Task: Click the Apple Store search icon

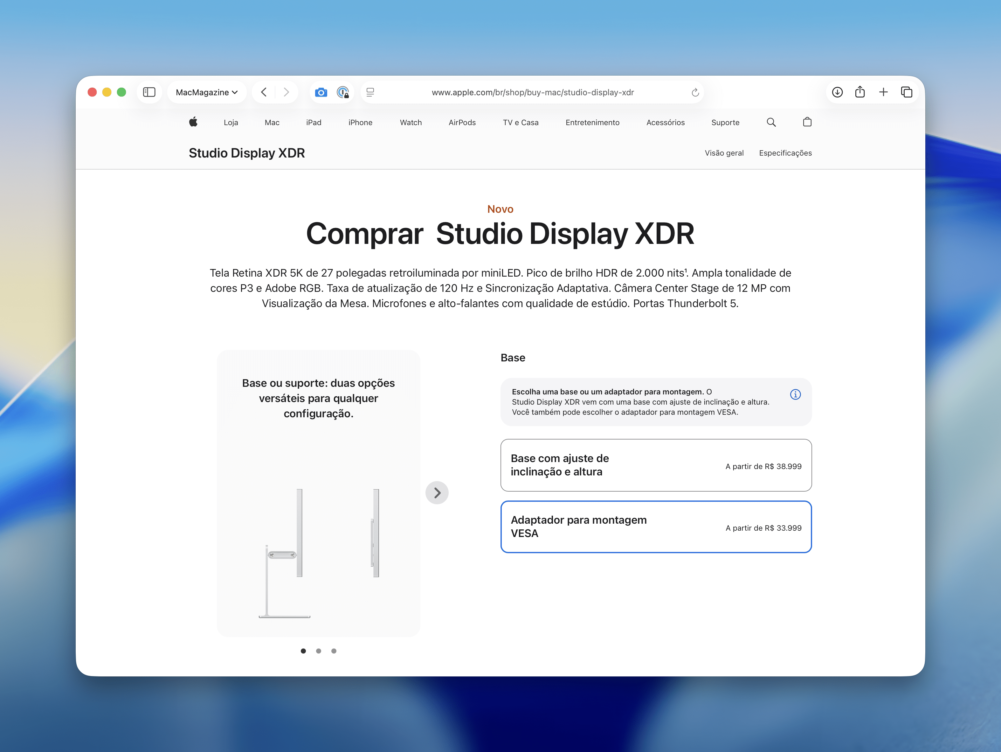Action: point(771,122)
